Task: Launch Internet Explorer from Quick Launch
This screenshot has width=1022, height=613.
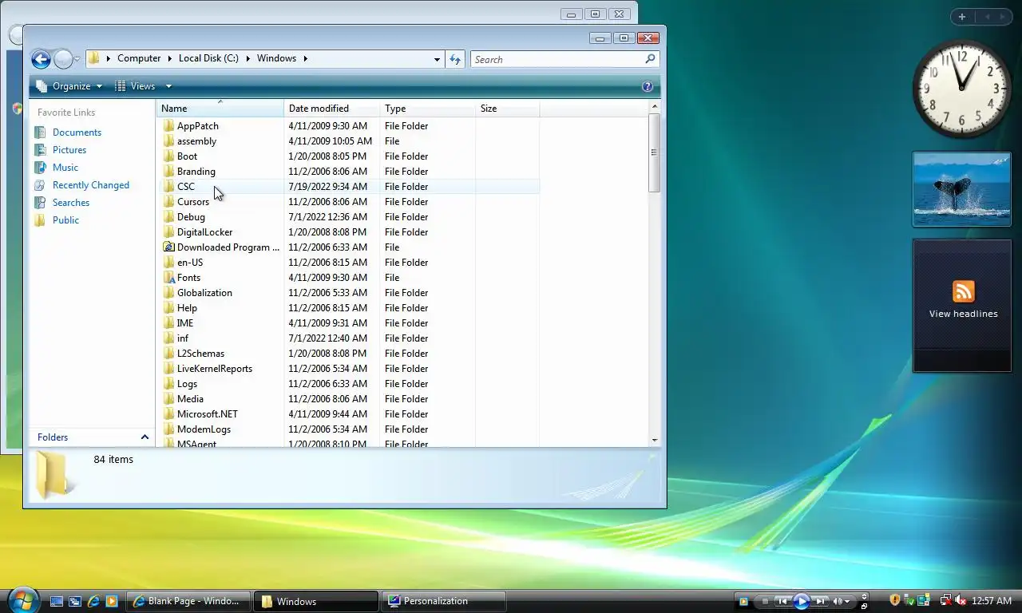Action: coord(93,601)
